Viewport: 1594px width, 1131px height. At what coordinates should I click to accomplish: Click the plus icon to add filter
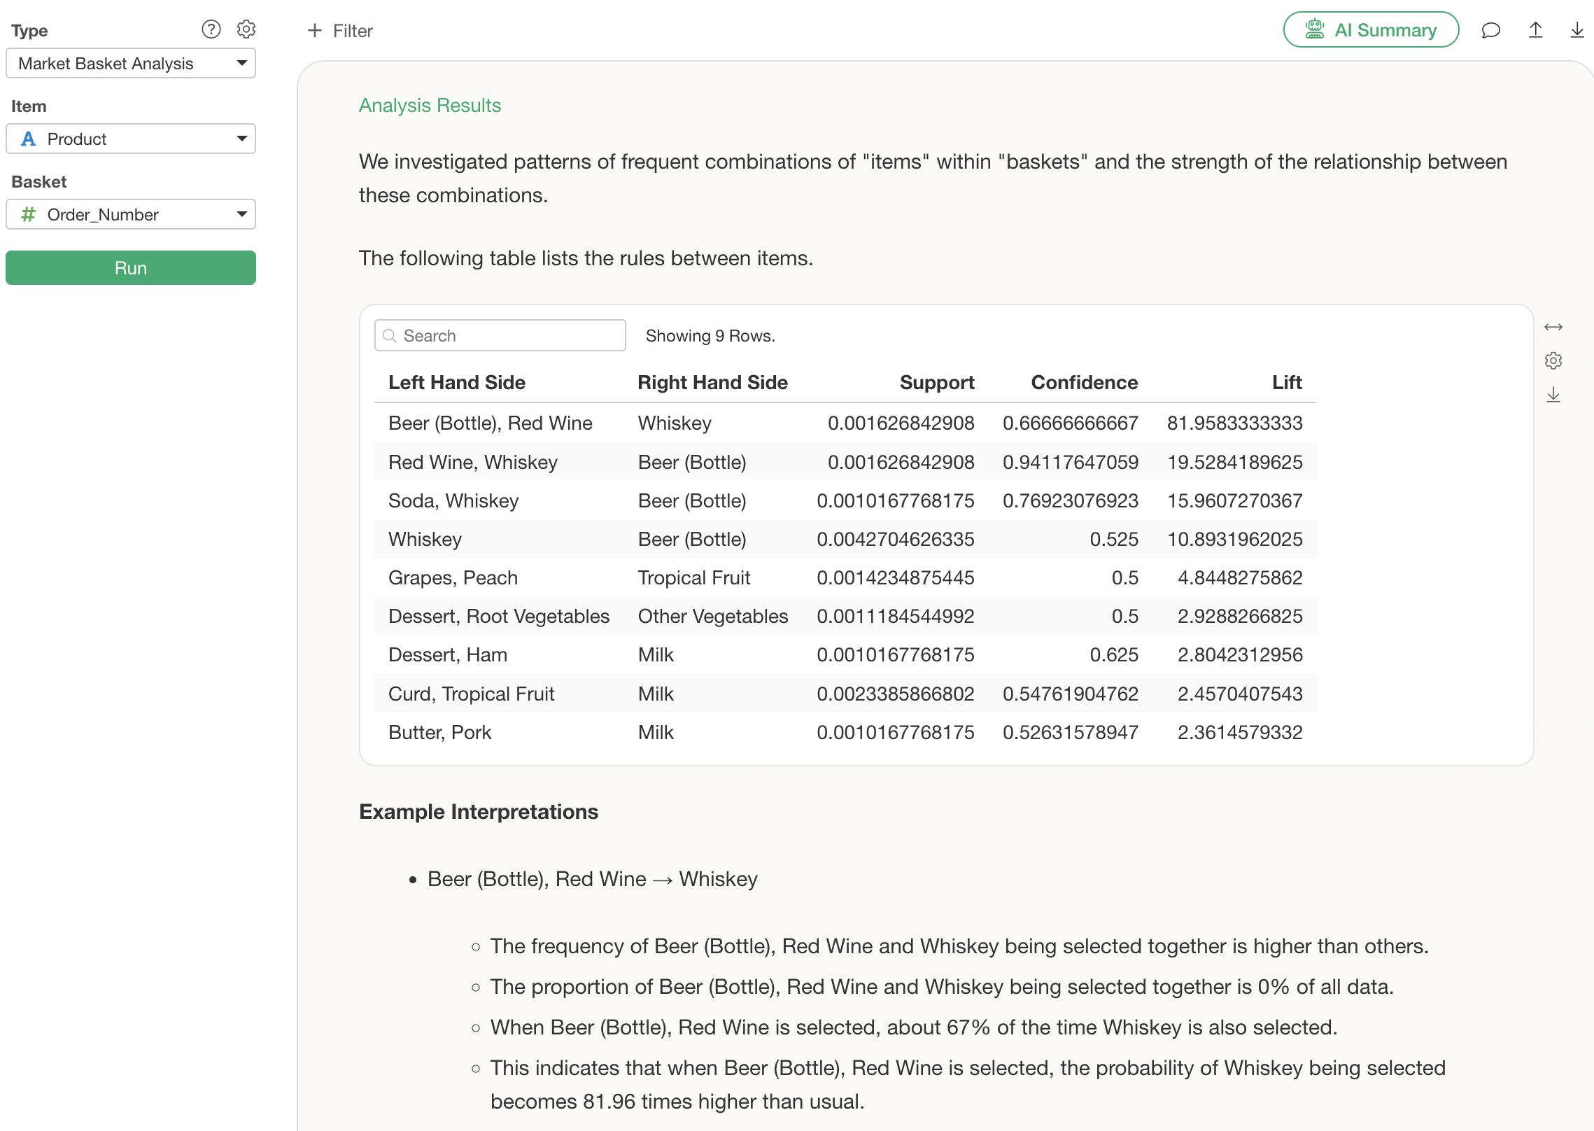point(315,30)
